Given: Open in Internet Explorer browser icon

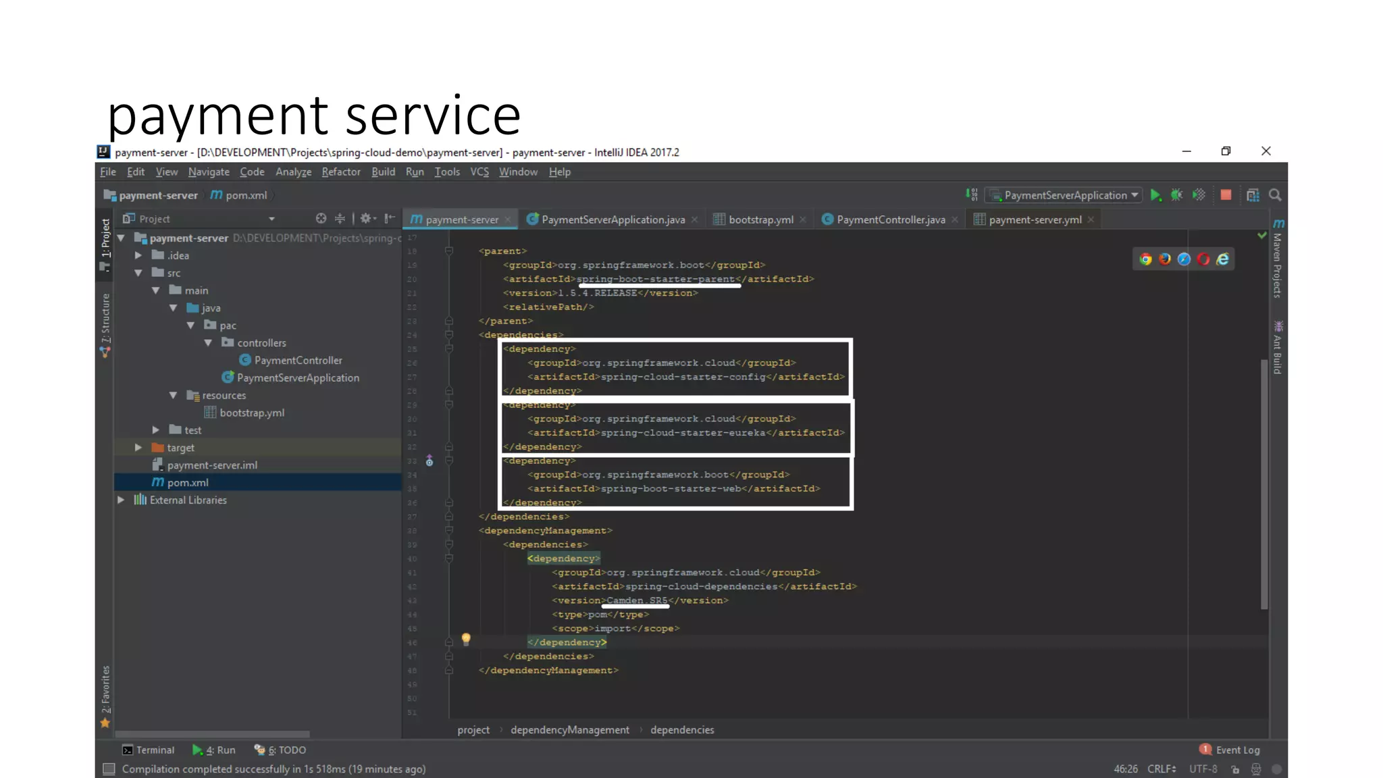Looking at the screenshot, I should (x=1223, y=259).
